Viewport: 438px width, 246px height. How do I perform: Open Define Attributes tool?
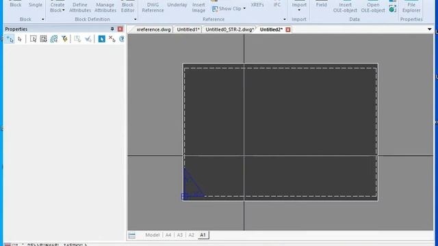[x=80, y=8]
